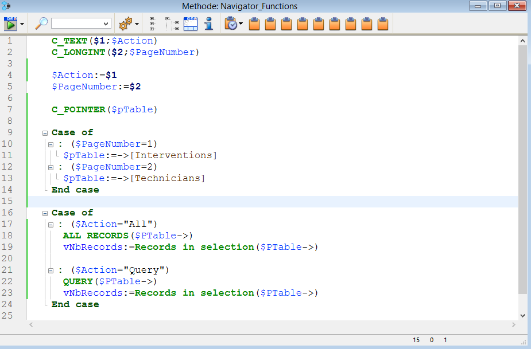531x349 pixels.
Task: Collapse the $PageNumber=1 case branch
Action: pyautogui.click(x=50, y=144)
